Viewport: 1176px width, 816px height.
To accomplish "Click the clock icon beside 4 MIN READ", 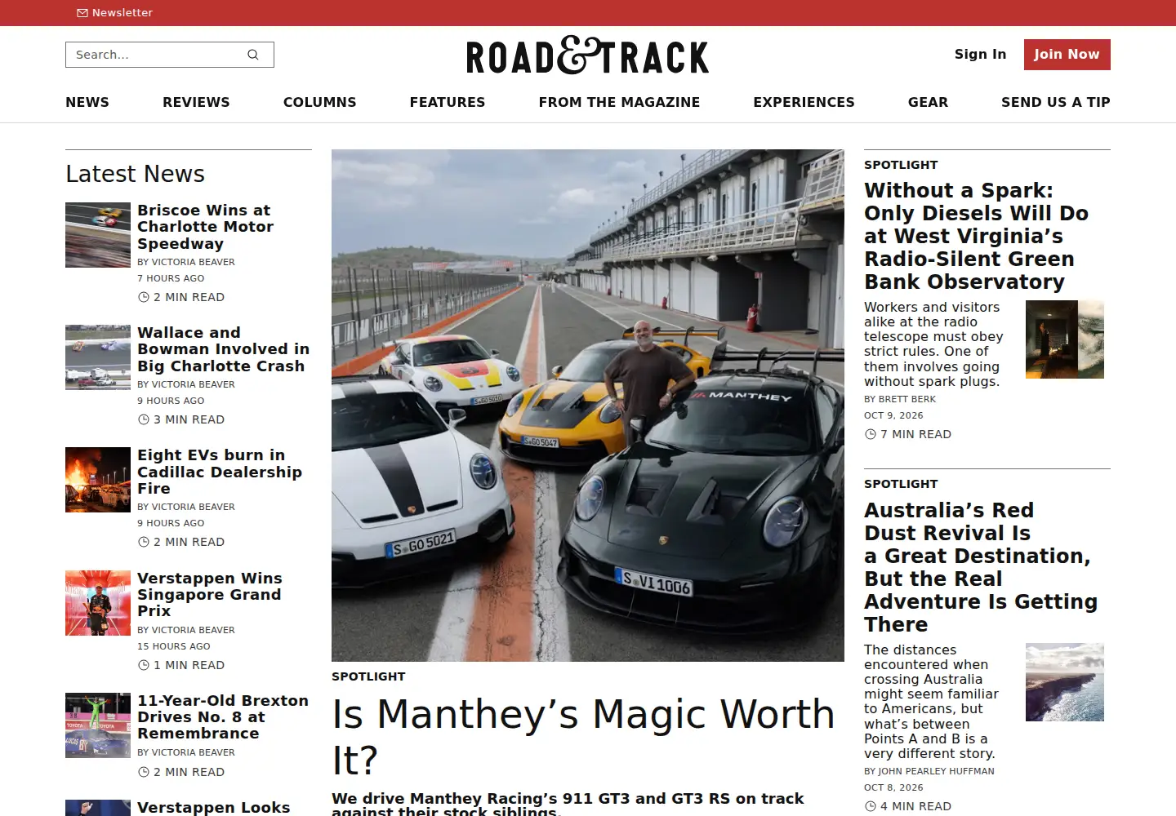I will coord(871,806).
